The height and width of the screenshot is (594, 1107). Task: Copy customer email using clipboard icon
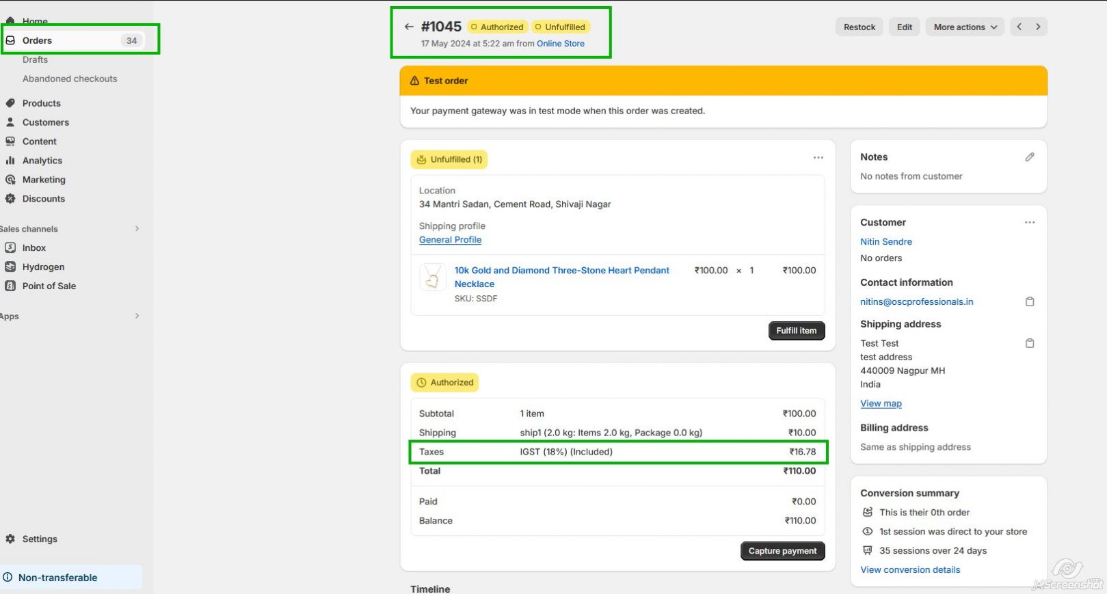[x=1030, y=301]
